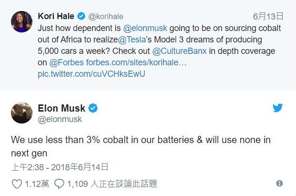
Task: Open the forbes.com/sites/korihale link
Action: (136, 62)
